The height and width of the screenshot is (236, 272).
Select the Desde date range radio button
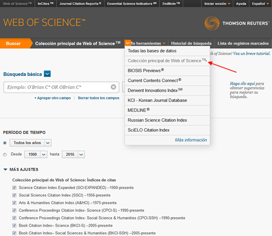5,155
